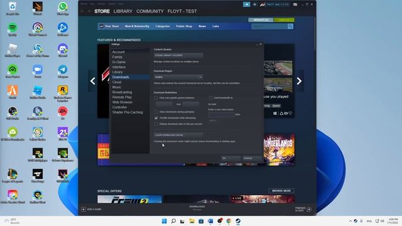Open Big Picture mode icon

(x=295, y=4)
